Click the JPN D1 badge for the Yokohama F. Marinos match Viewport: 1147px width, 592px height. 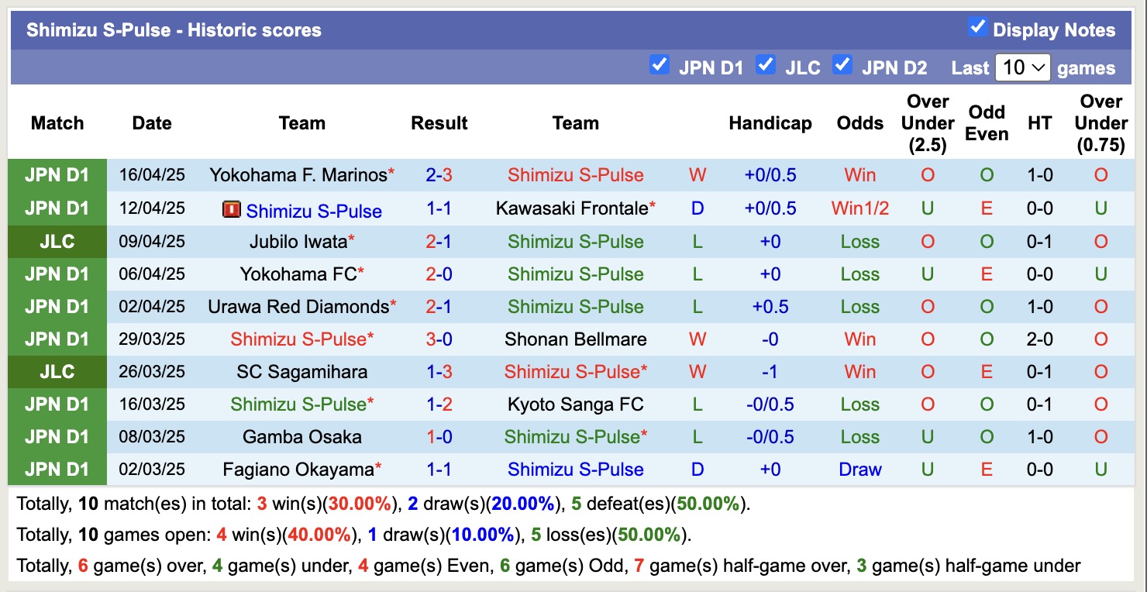coord(57,175)
